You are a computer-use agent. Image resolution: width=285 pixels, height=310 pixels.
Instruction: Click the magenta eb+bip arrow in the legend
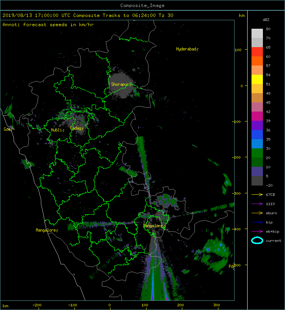[257, 232]
